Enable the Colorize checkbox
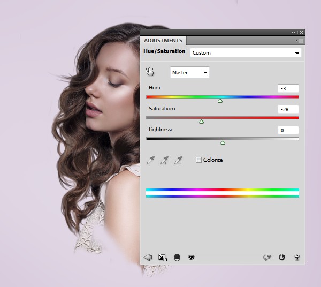 (198, 160)
